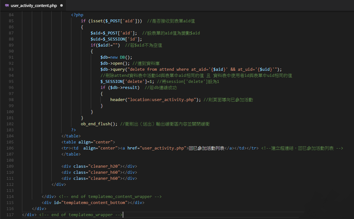Select the user_activity_content.php editor tab
Screen dimensions: 354x219
(33, 5)
